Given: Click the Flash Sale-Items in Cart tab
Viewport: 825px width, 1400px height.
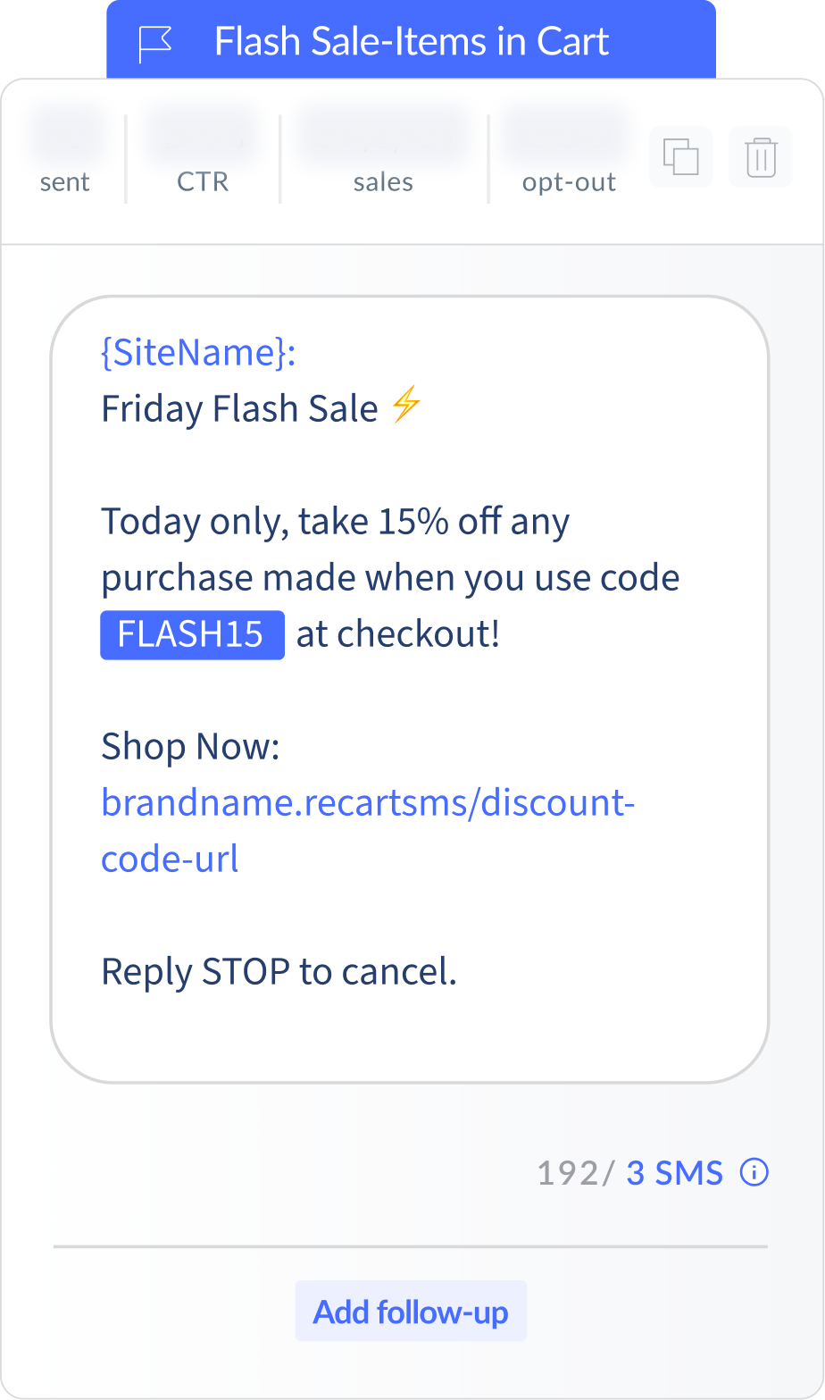Looking at the screenshot, I should [411, 41].
